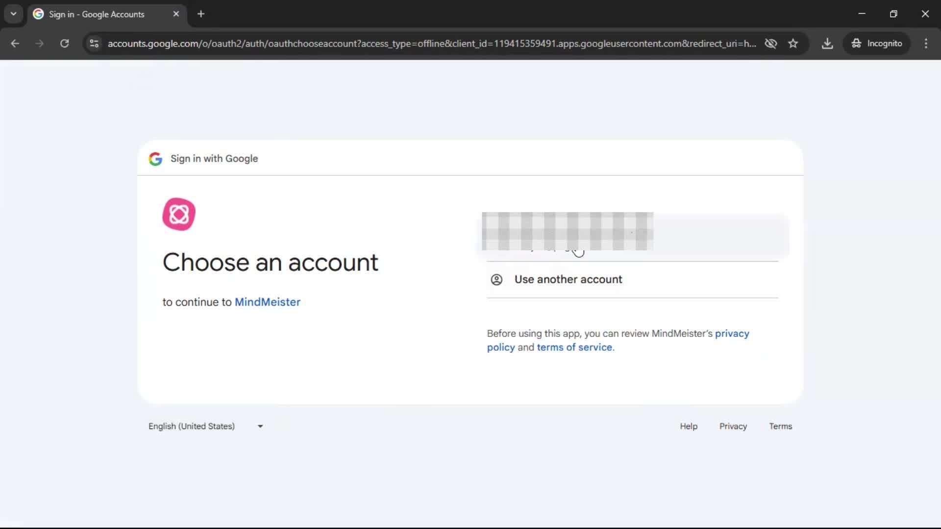Open a new tab with plus button
The image size is (941, 529).
tap(201, 14)
